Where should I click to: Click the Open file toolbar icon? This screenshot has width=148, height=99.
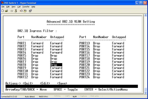[6, 11]
